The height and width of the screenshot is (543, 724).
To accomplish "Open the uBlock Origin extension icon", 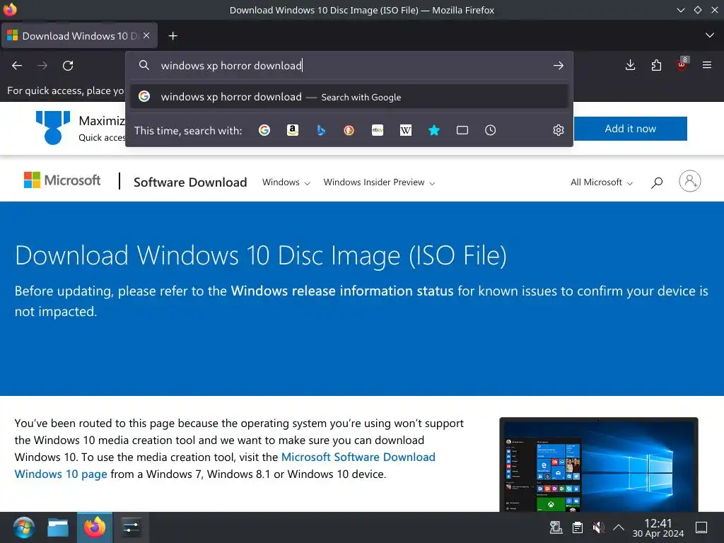I will 682,64.
